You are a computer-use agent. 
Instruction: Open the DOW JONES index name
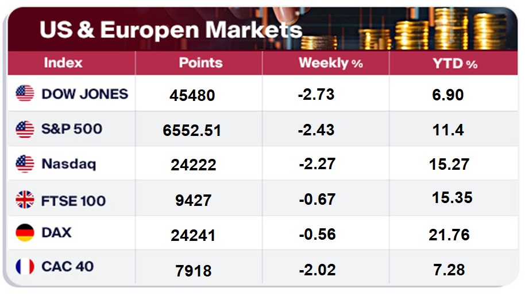[85, 93]
